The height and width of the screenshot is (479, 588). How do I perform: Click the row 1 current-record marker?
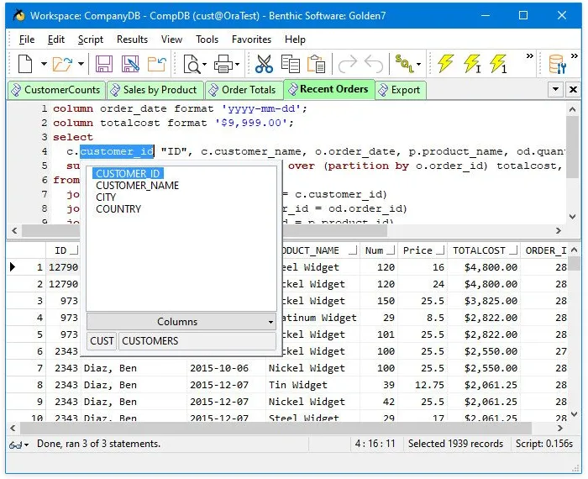(13, 266)
